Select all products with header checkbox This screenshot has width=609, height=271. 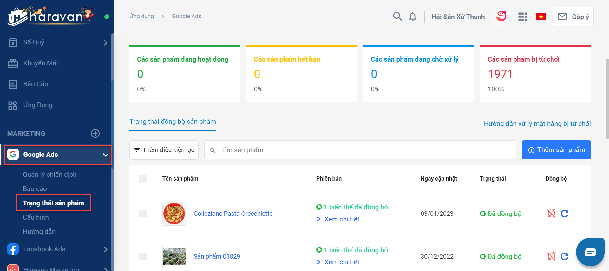[x=143, y=179]
